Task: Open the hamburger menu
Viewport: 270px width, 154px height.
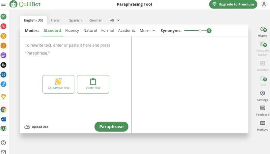Action: tap(3, 4)
